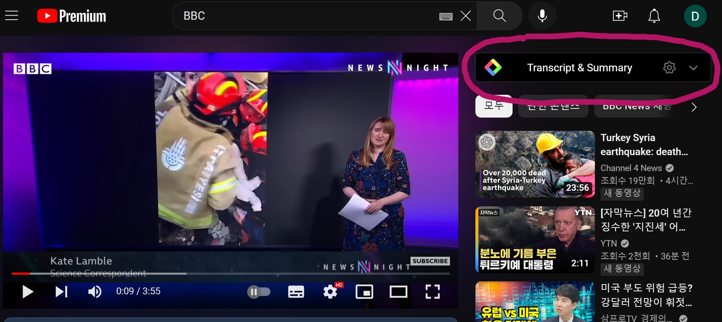Enter full screen mode

coord(433,292)
